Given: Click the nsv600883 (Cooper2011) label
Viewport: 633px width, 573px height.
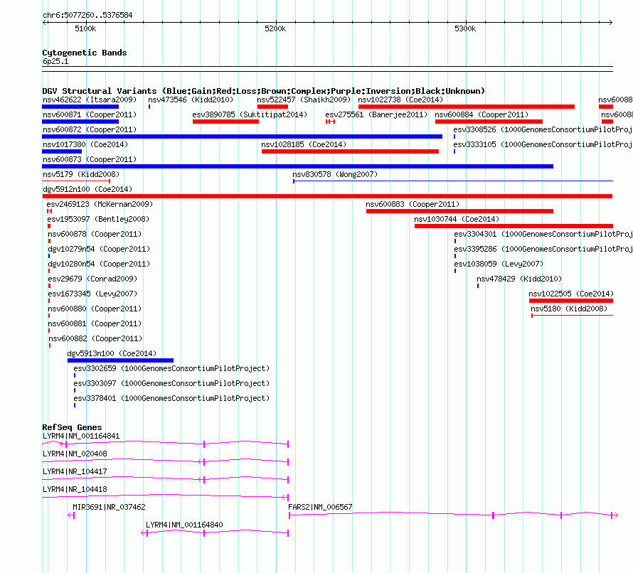Looking at the screenshot, I should [x=413, y=204].
